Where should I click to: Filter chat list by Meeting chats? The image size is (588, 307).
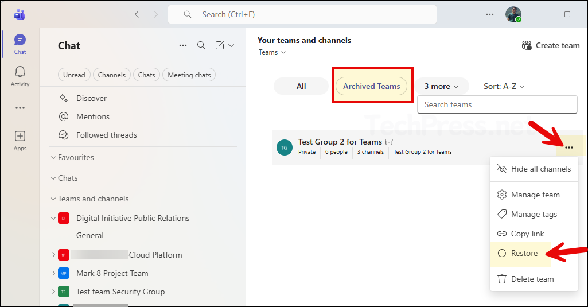click(x=189, y=75)
